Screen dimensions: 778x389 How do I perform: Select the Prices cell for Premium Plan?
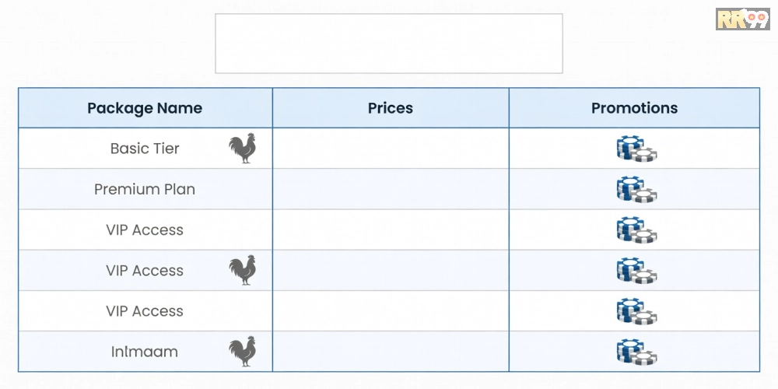point(391,189)
